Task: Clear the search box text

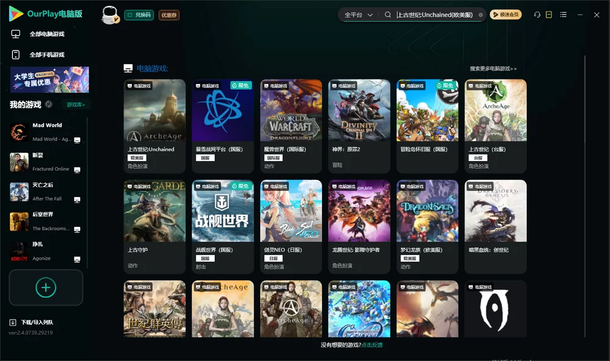Action: point(481,15)
